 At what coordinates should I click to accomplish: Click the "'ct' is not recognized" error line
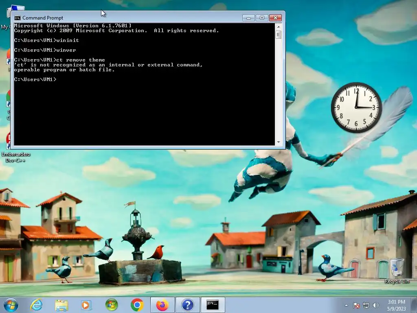[x=108, y=65]
